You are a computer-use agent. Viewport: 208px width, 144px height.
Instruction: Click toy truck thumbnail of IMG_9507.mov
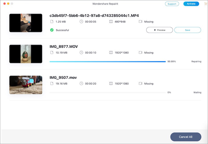tap(26, 85)
